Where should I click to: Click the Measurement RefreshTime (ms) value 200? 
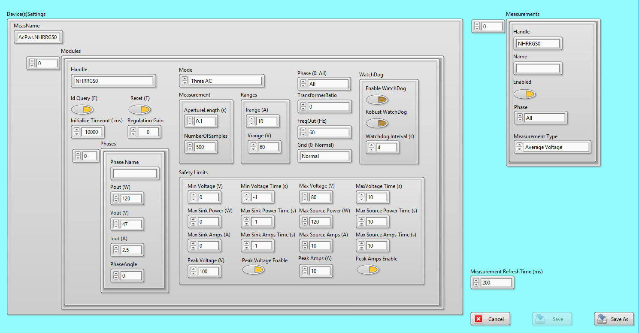pos(496,283)
